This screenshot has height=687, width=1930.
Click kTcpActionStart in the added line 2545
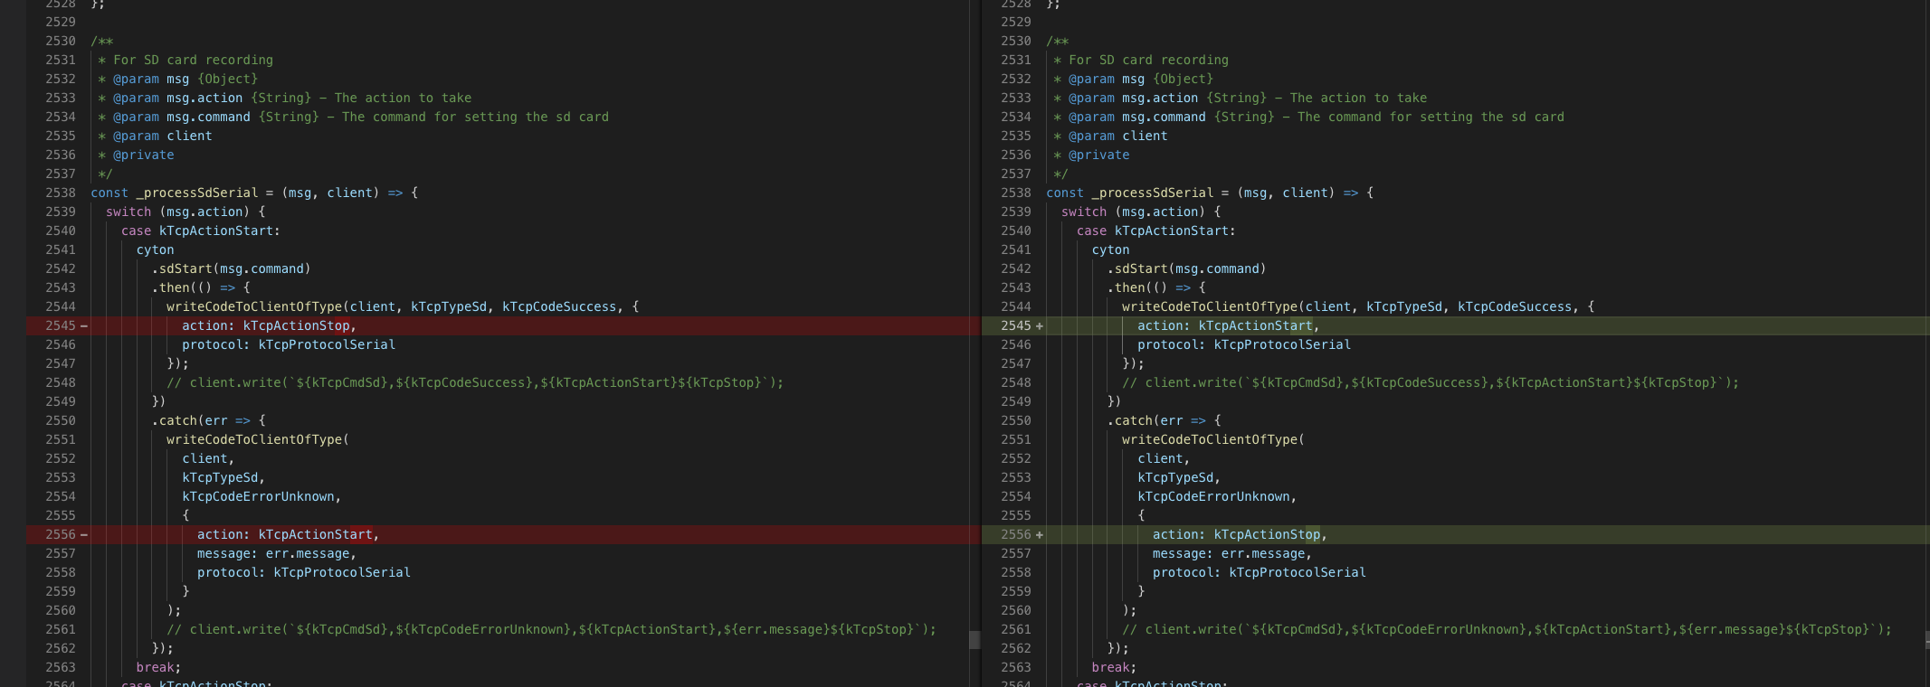(x=1255, y=325)
